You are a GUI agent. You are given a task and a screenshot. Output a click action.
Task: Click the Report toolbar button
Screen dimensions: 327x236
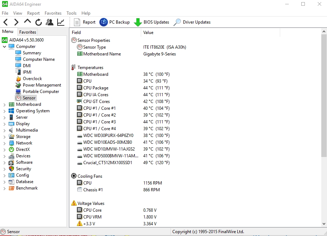(85, 22)
